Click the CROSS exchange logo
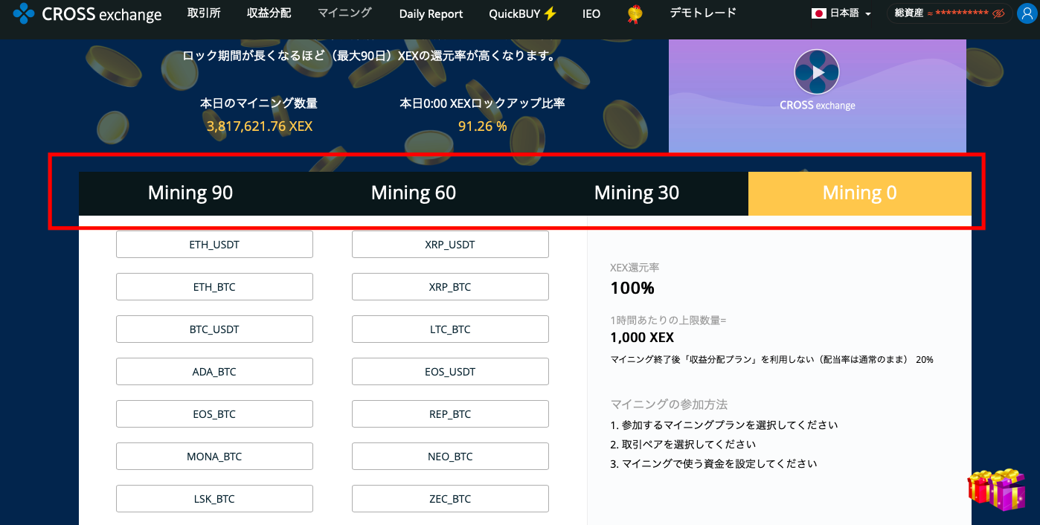 point(87,13)
